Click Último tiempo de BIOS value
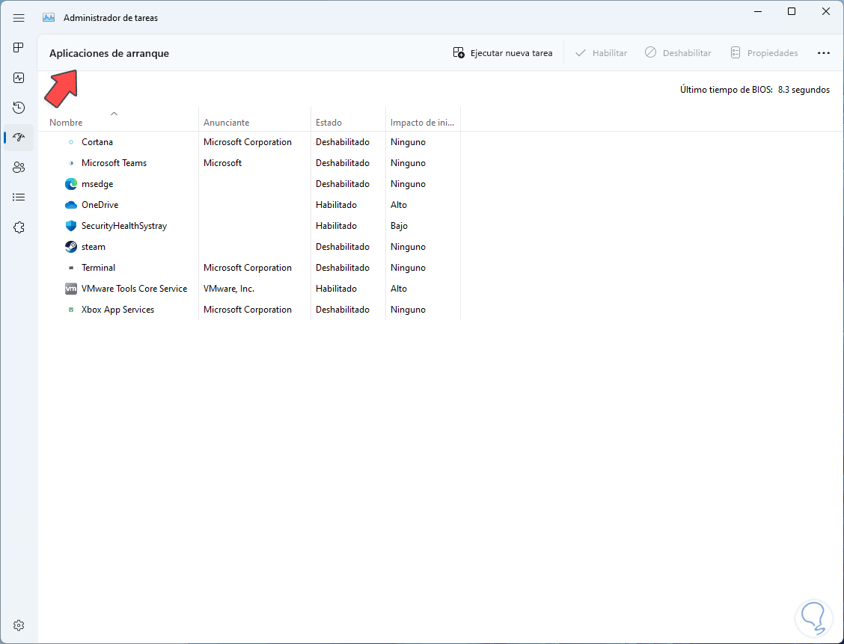Viewport: 844px width, 644px height. 804,90
